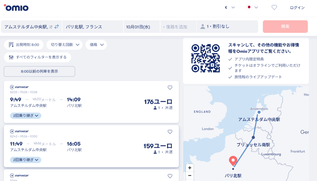Show trains before 8:00
Screen dimensions: 317x181
pyautogui.click(x=39, y=71)
